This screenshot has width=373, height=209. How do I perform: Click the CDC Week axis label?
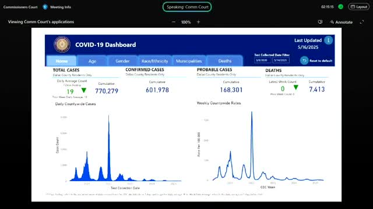pyautogui.click(x=268, y=187)
